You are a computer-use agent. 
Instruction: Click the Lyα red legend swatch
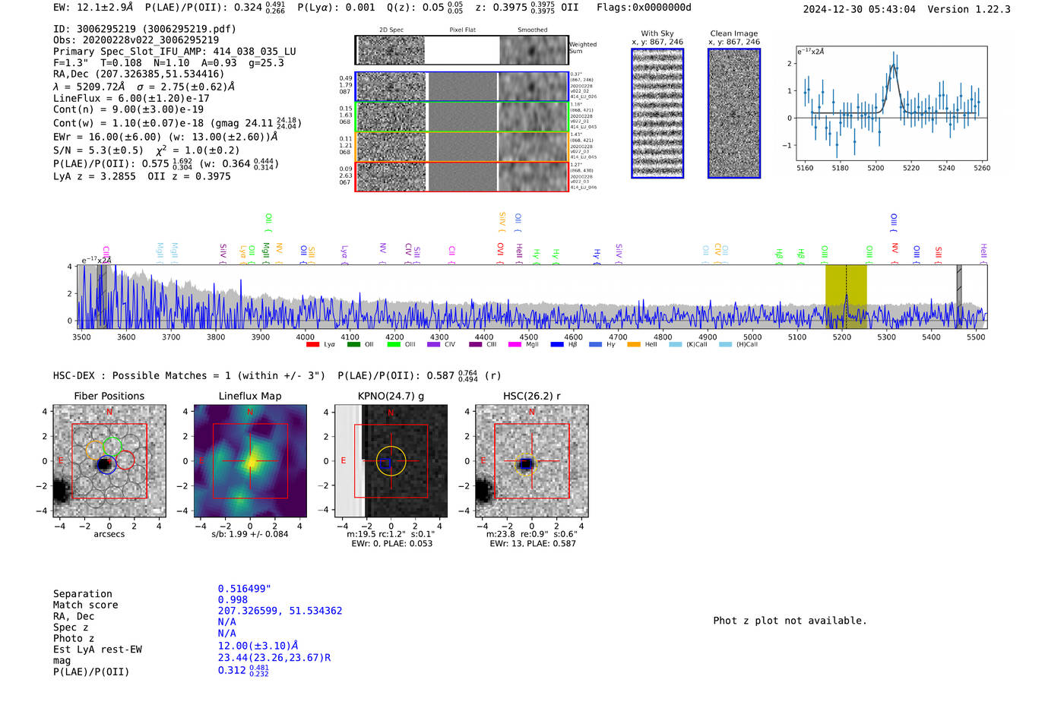pos(312,345)
